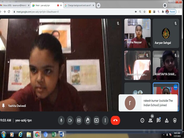Viewport: 184px width, 138px height.
Task: Switch to Change background Google tab
Action: point(79,6)
